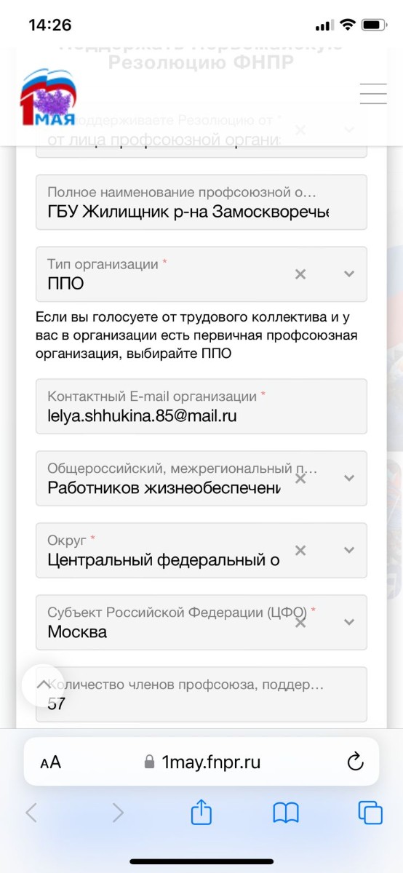Tap the 1may.fnpr.ru address bar
This screenshot has width=403, height=873.
[201, 762]
